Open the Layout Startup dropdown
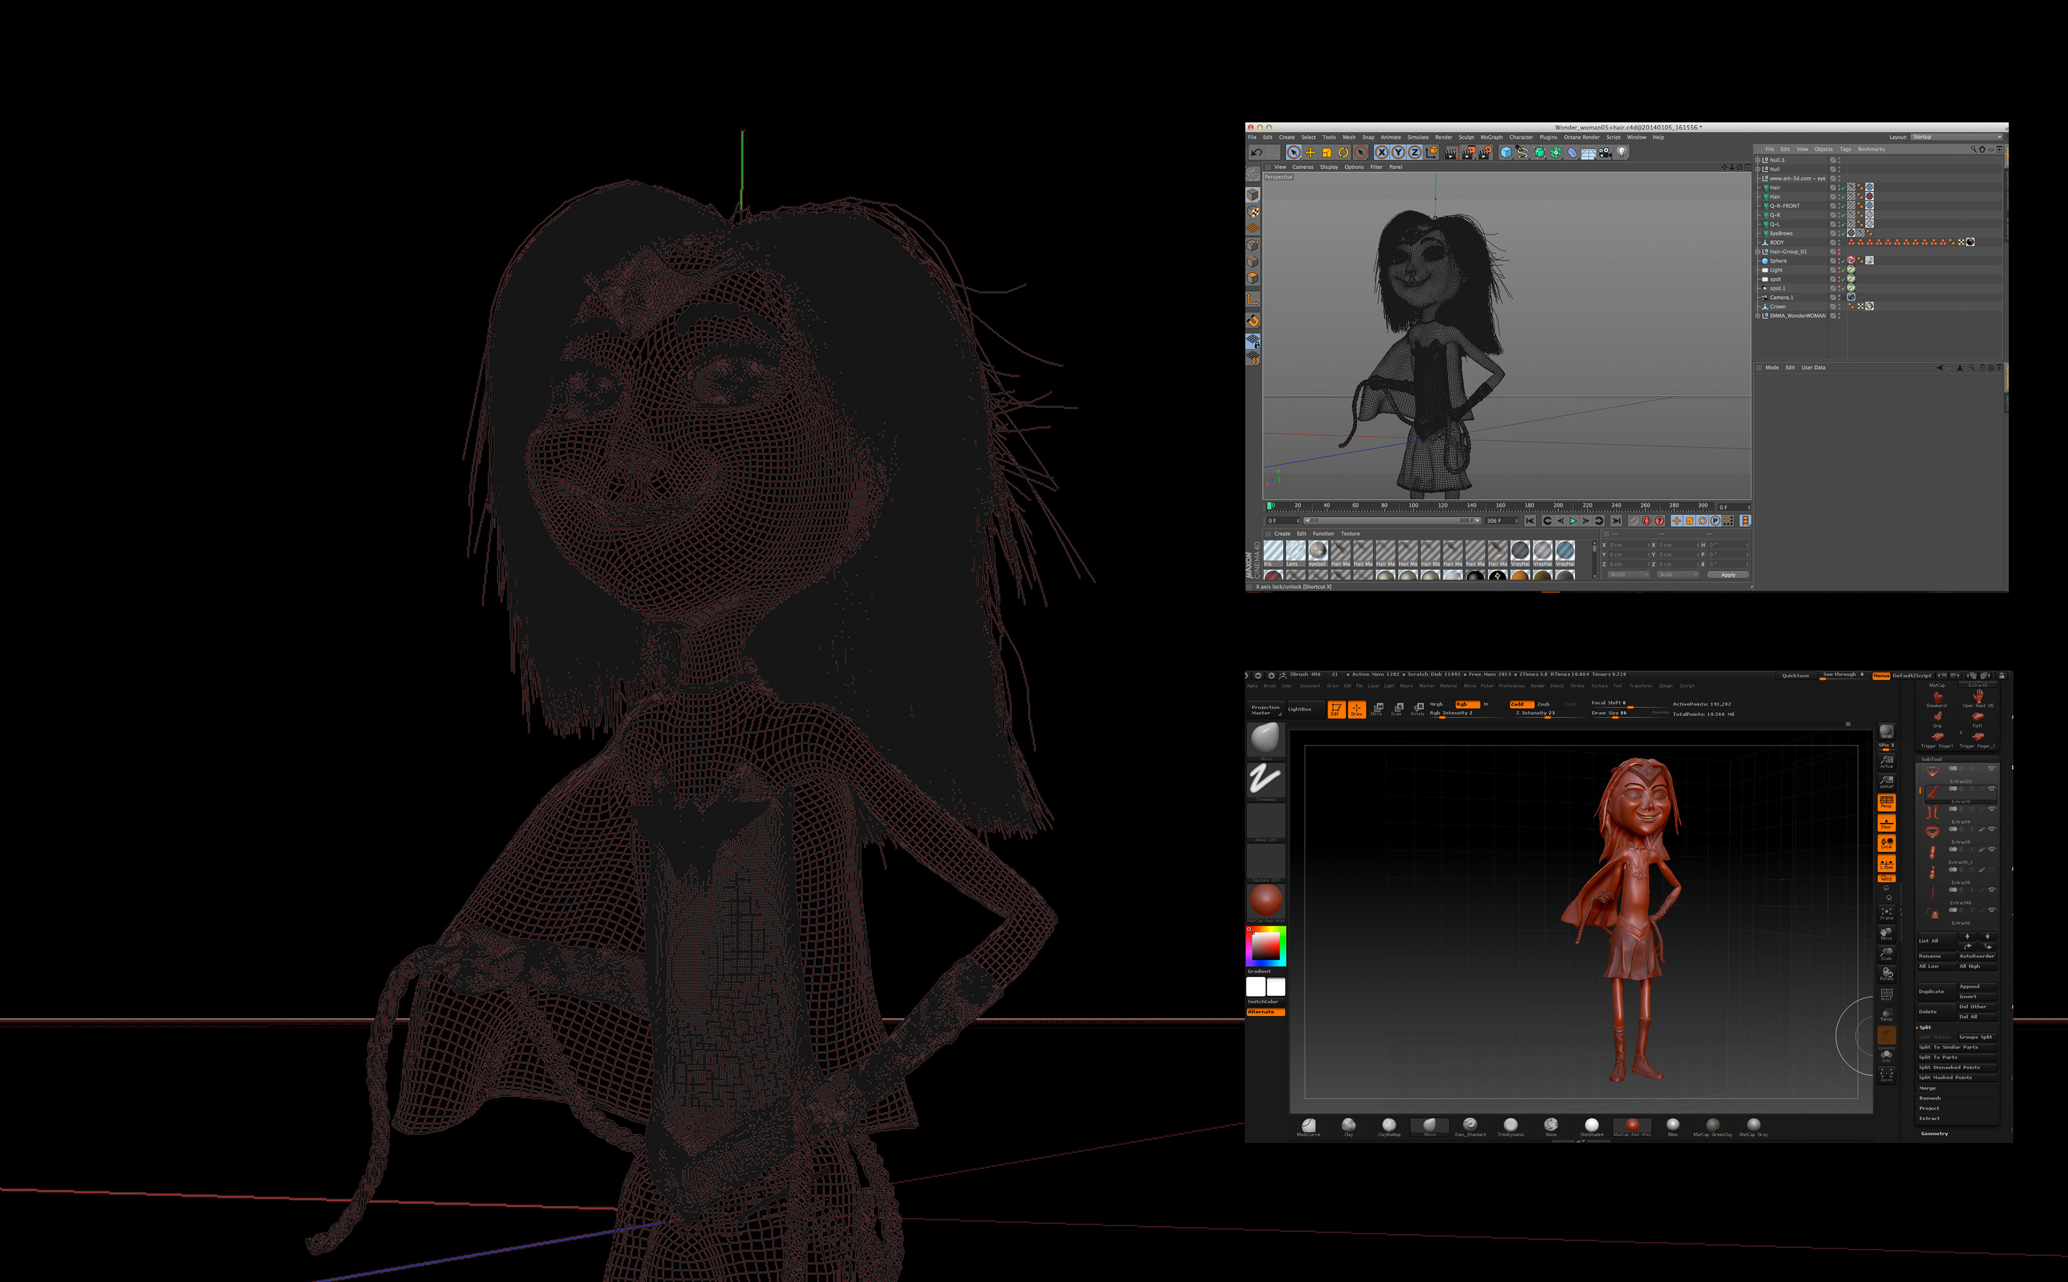The width and height of the screenshot is (2068, 1282). pos(1958,137)
